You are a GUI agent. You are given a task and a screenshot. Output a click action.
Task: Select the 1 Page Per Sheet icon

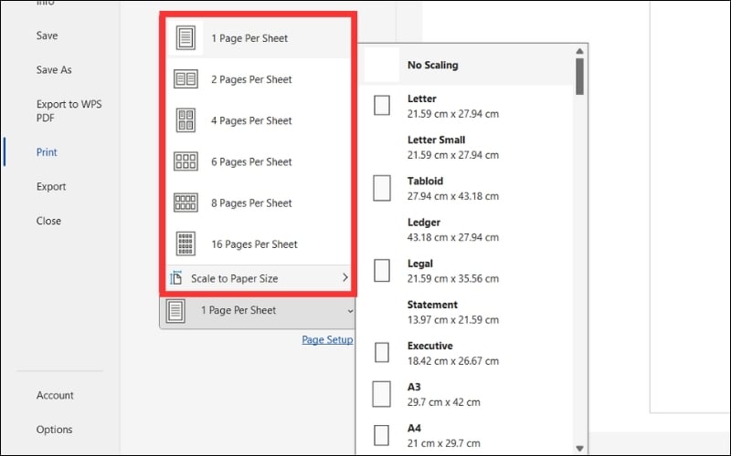(x=185, y=38)
